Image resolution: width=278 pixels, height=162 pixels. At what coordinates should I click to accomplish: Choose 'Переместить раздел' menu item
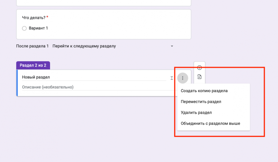[213, 102]
